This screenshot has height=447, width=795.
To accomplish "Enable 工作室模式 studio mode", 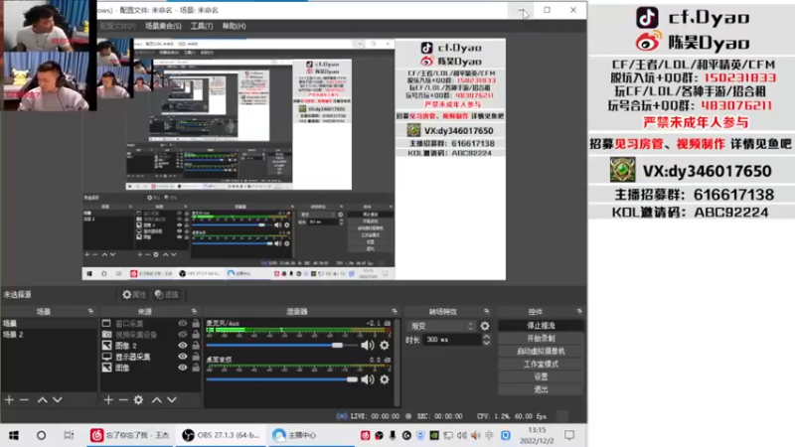I will [541, 364].
